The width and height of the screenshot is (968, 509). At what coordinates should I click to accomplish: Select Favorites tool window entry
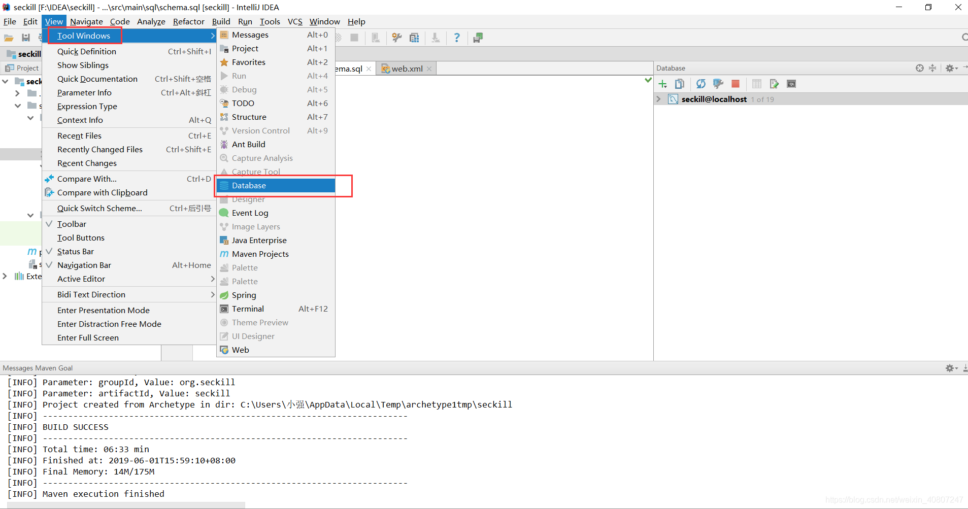click(x=276, y=62)
